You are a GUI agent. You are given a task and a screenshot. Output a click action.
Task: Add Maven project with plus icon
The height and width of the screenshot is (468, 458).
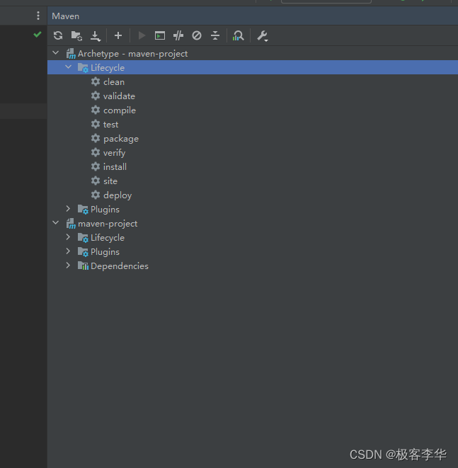coord(118,36)
